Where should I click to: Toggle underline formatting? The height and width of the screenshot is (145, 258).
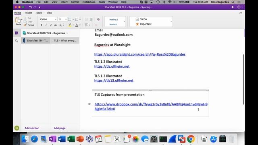tap(50, 25)
